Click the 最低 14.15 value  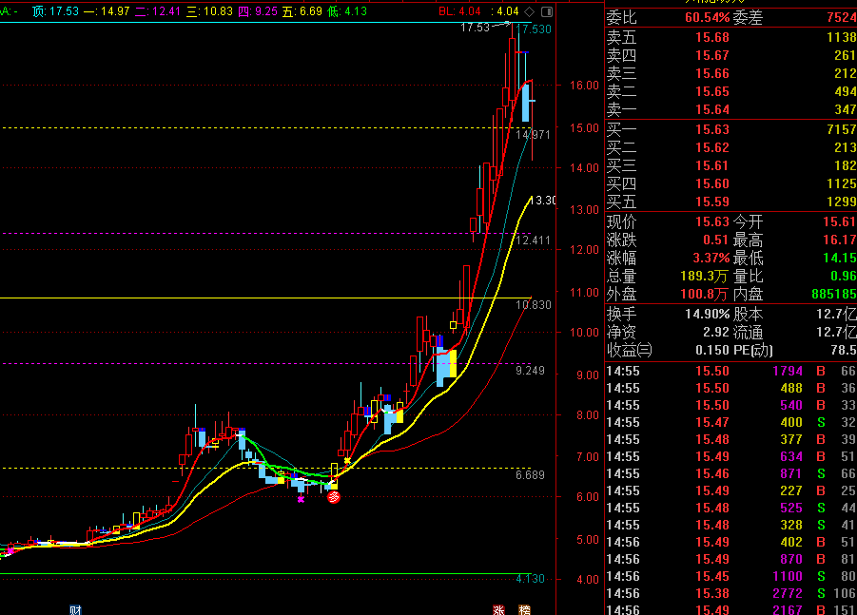840,258
